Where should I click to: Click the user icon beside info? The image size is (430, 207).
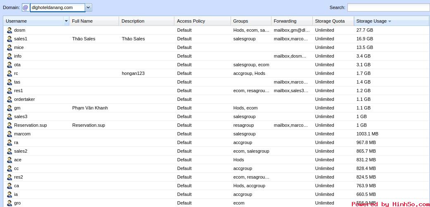coord(10,56)
